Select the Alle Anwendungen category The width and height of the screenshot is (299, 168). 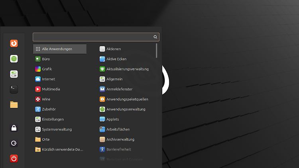[x=60, y=49]
